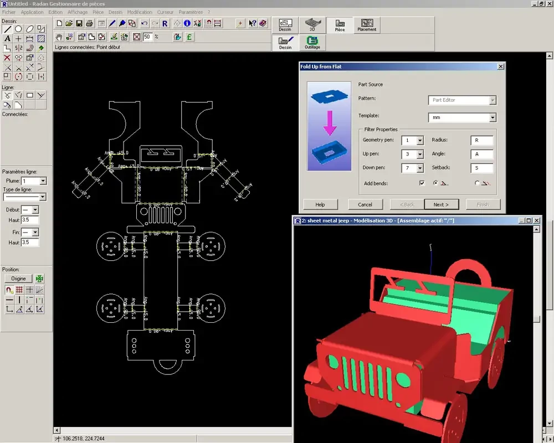
Task: Click green arrows icon beside Origine
Action: point(39,279)
